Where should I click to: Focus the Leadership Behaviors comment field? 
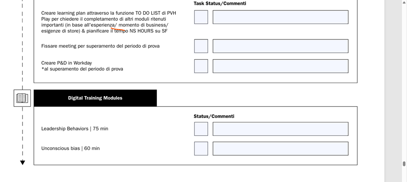click(x=281, y=129)
